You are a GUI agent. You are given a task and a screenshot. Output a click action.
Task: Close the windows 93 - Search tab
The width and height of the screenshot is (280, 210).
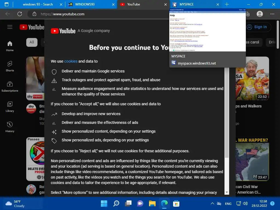pyautogui.click(x=61, y=4)
